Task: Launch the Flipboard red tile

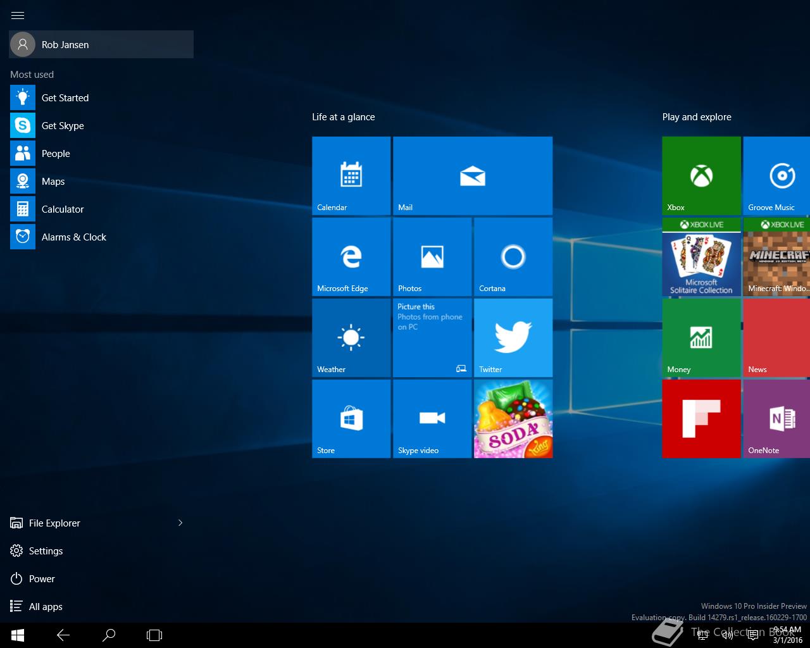Action: click(x=701, y=419)
